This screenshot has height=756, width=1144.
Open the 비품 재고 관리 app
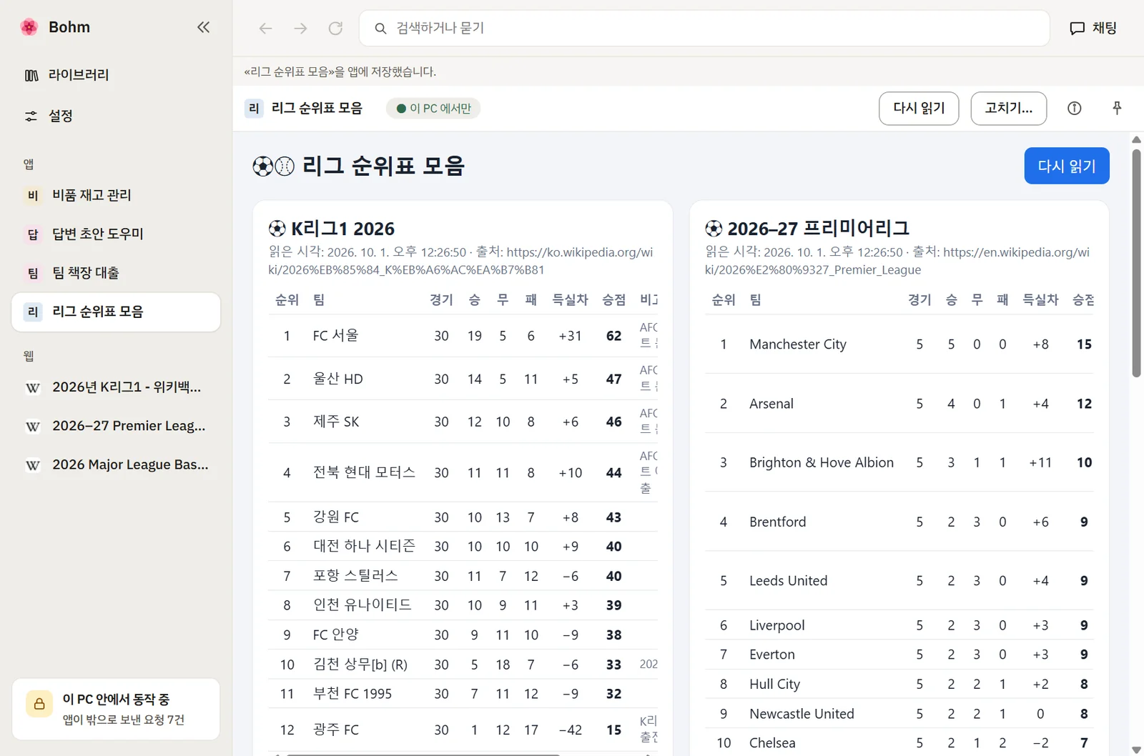[x=116, y=195]
